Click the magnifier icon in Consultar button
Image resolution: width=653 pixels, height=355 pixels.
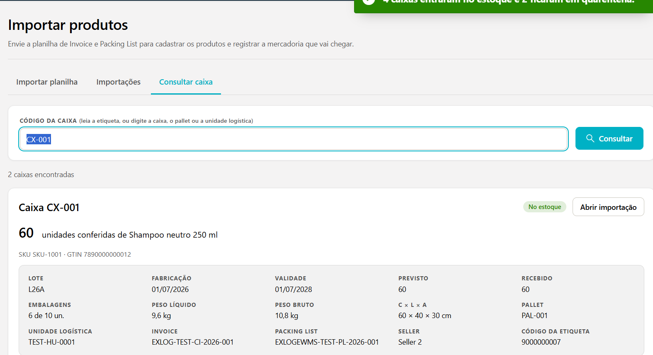pyautogui.click(x=590, y=138)
